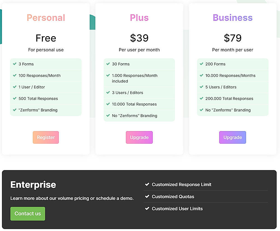Select the Business plan heading
The image size is (280, 231).
pos(232,18)
